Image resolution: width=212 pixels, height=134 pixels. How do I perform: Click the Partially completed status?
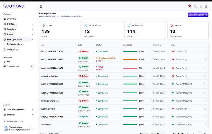tap(106, 58)
